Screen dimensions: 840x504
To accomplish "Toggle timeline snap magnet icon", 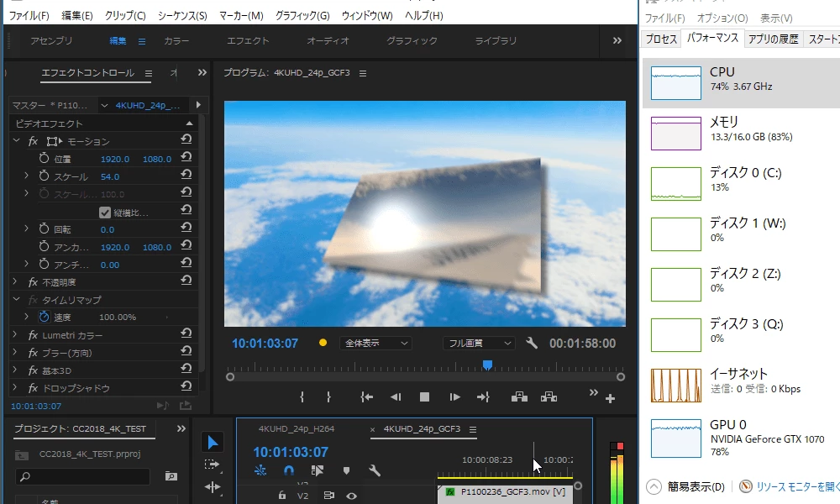I will coord(289,470).
